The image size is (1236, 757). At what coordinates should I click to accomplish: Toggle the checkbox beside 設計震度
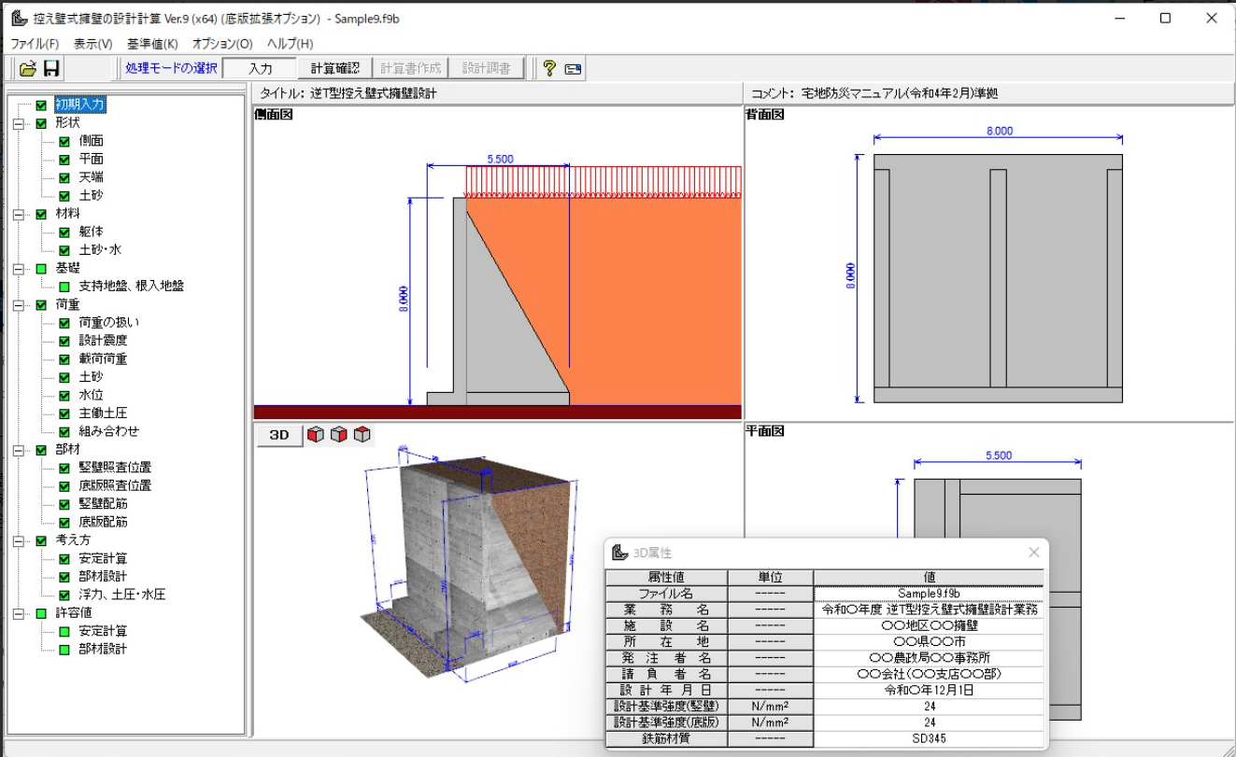tap(64, 341)
